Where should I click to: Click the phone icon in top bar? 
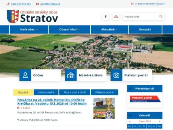click(x=8, y=4)
